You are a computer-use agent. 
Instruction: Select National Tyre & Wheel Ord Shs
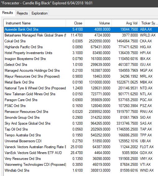click(81, 88)
